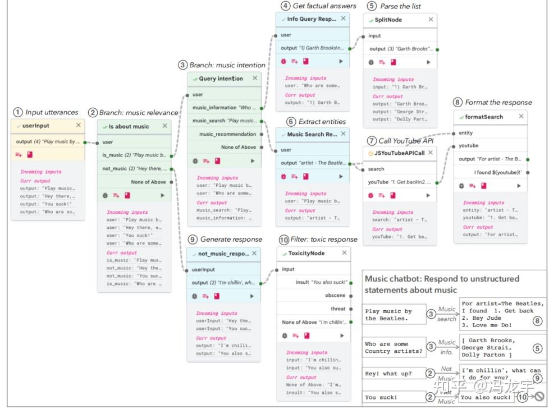Screen dimensions: 549x409
Task: Click the red book icon in SplitNode
Action: (x=393, y=62)
